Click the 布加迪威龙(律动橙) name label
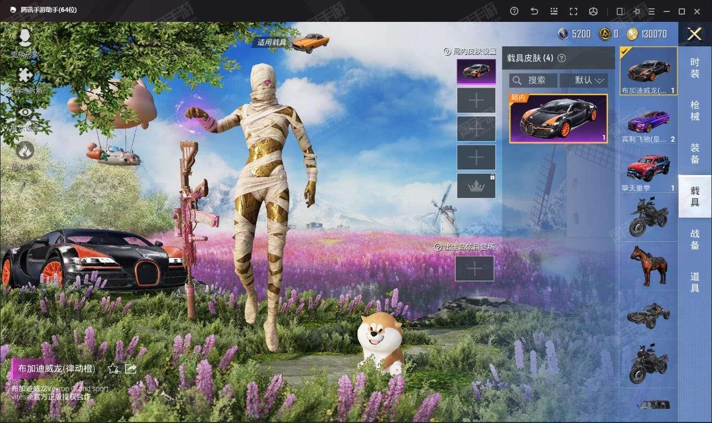This screenshot has width=712, height=423. [x=57, y=369]
